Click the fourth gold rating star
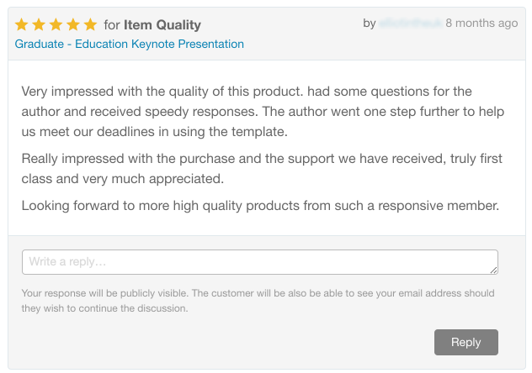This screenshot has height=373, width=532. click(x=72, y=25)
